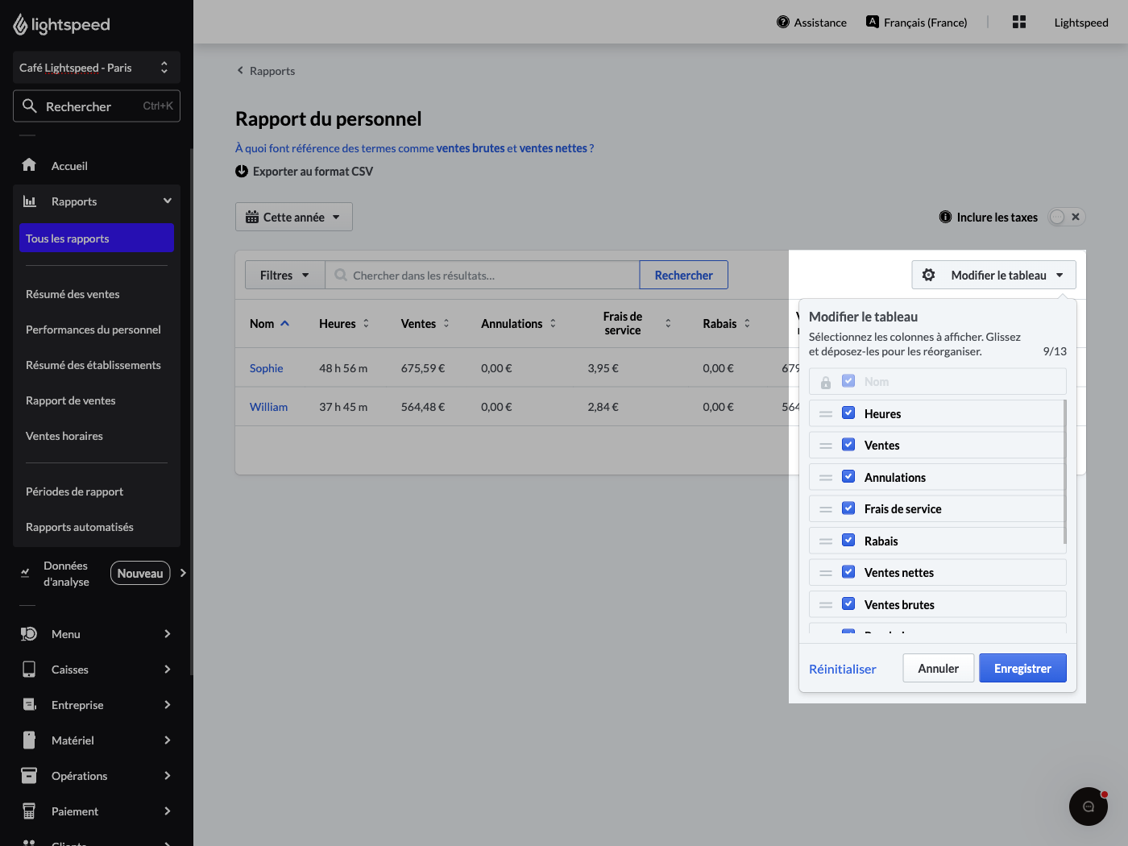Open the apps grid icon in header

coord(1019,22)
